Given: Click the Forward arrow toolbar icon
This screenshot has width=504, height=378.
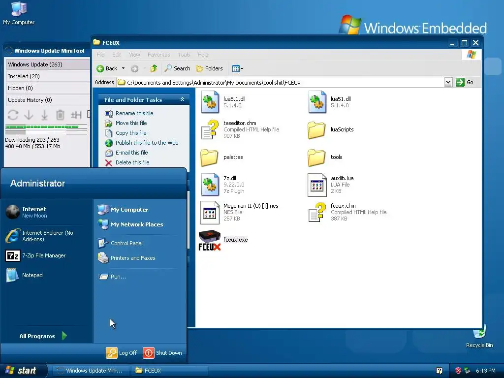Looking at the screenshot, I should [x=135, y=68].
